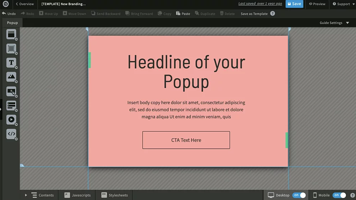Select the Form widget tool
356x200 pixels.
point(11,106)
